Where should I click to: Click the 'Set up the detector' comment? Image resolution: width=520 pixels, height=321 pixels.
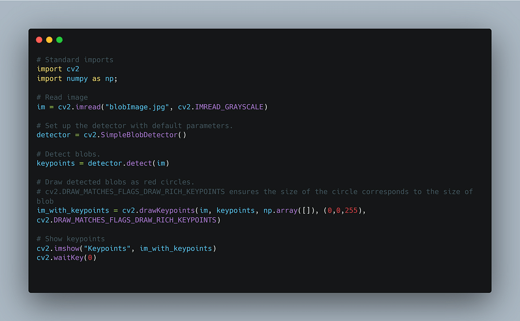(135, 126)
